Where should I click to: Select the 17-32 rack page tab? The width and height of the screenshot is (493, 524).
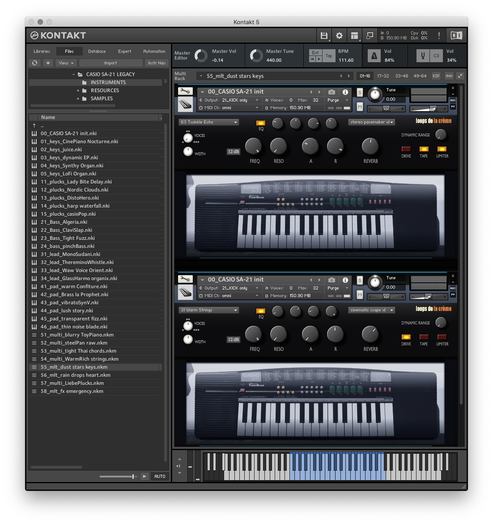(x=383, y=76)
